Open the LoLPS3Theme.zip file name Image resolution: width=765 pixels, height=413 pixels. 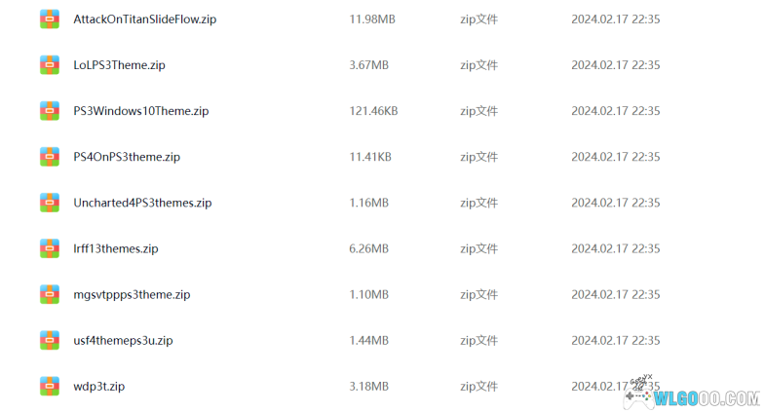tap(119, 65)
